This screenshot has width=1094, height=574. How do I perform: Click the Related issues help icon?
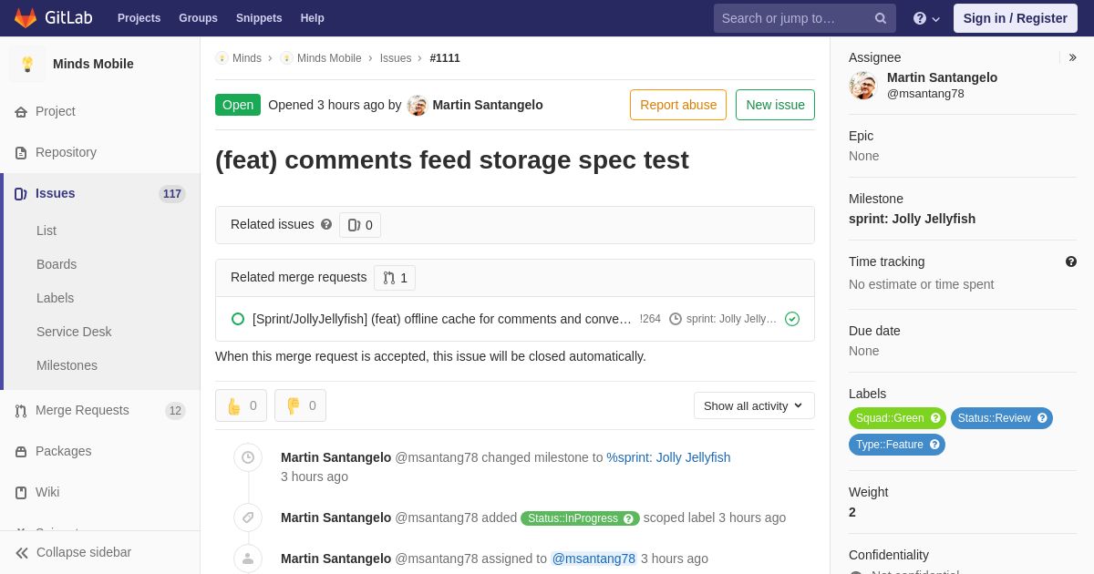326,224
